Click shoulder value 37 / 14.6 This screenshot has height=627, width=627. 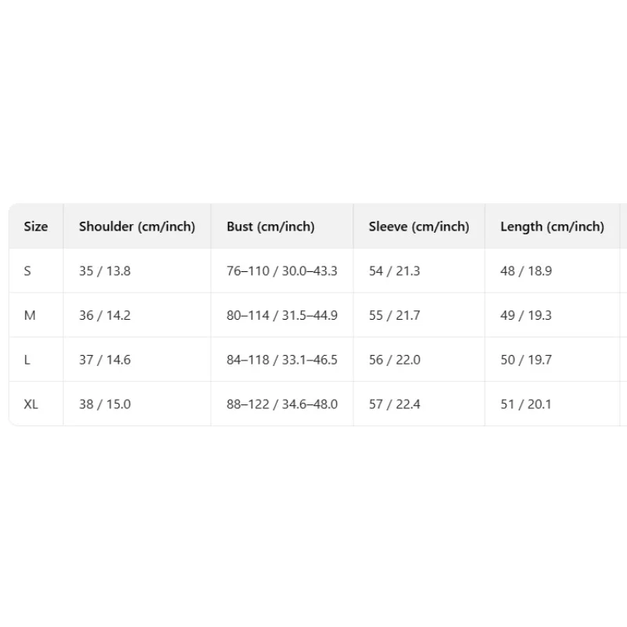(105, 360)
